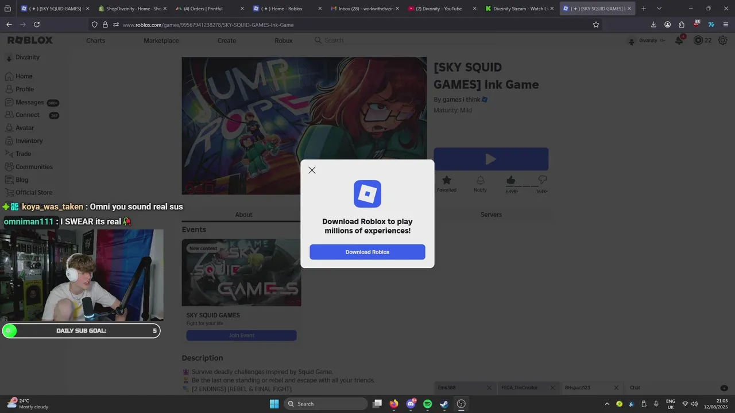Click the Roblox logo in the download dialog
735x413 pixels.
[367, 194]
